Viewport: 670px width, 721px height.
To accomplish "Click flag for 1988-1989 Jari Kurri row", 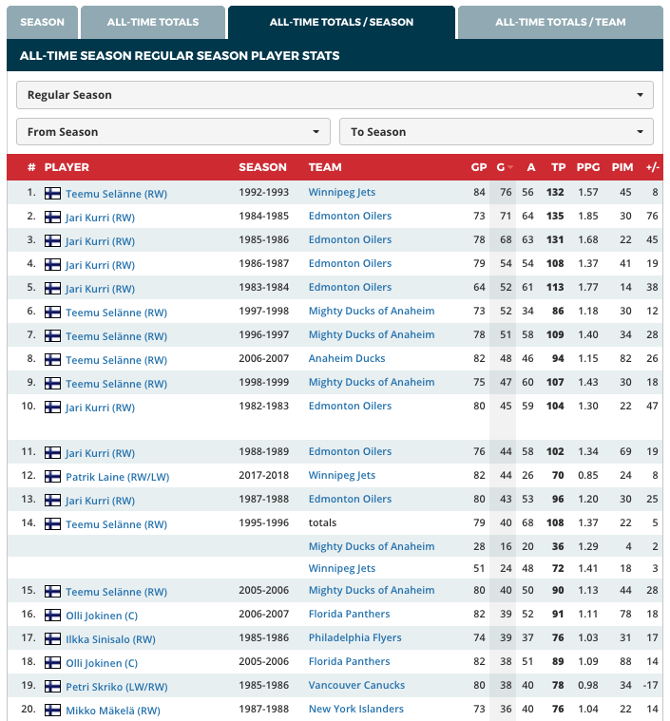I will (x=52, y=452).
